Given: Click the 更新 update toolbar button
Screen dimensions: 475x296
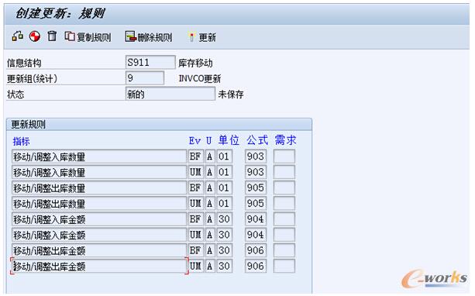Looking at the screenshot, I should tap(202, 37).
